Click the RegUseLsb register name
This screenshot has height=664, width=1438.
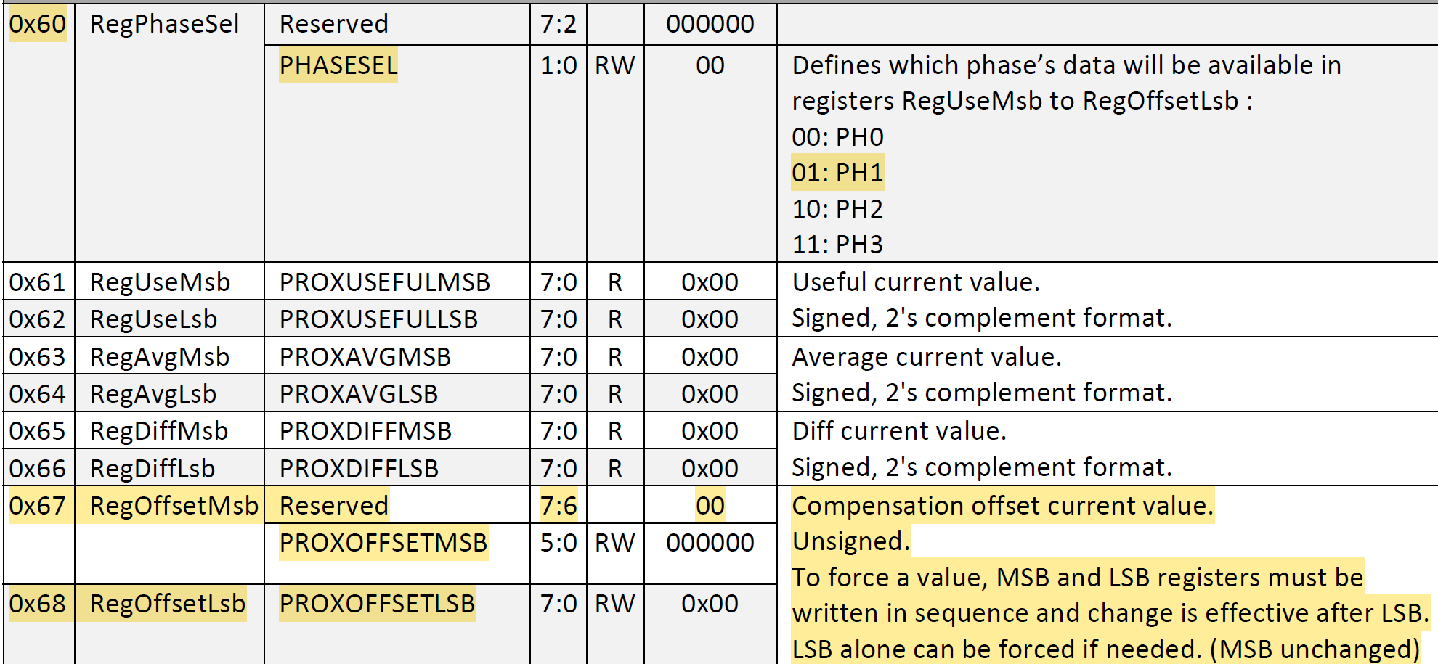pyautogui.click(x=153, y=319)
